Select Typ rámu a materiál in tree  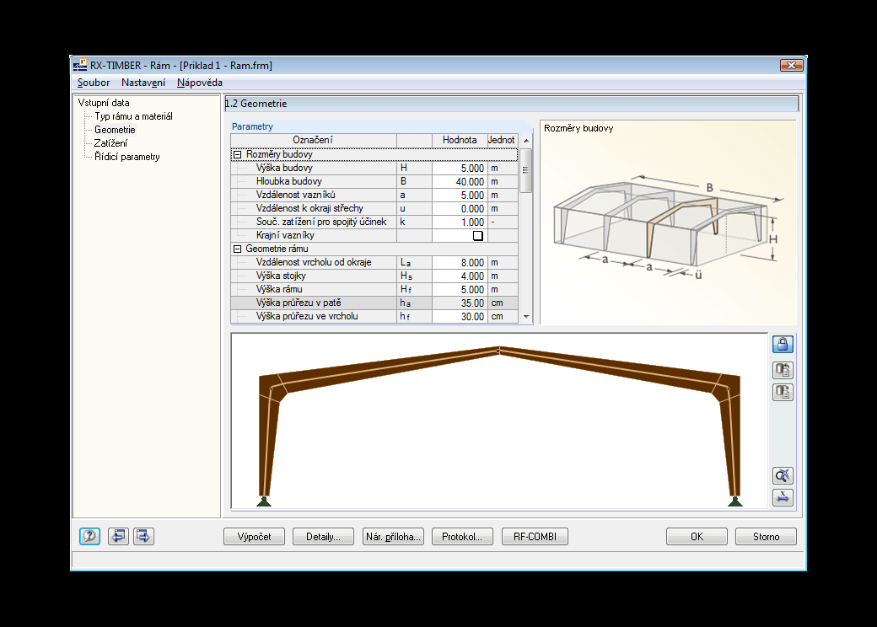[133, 116]
